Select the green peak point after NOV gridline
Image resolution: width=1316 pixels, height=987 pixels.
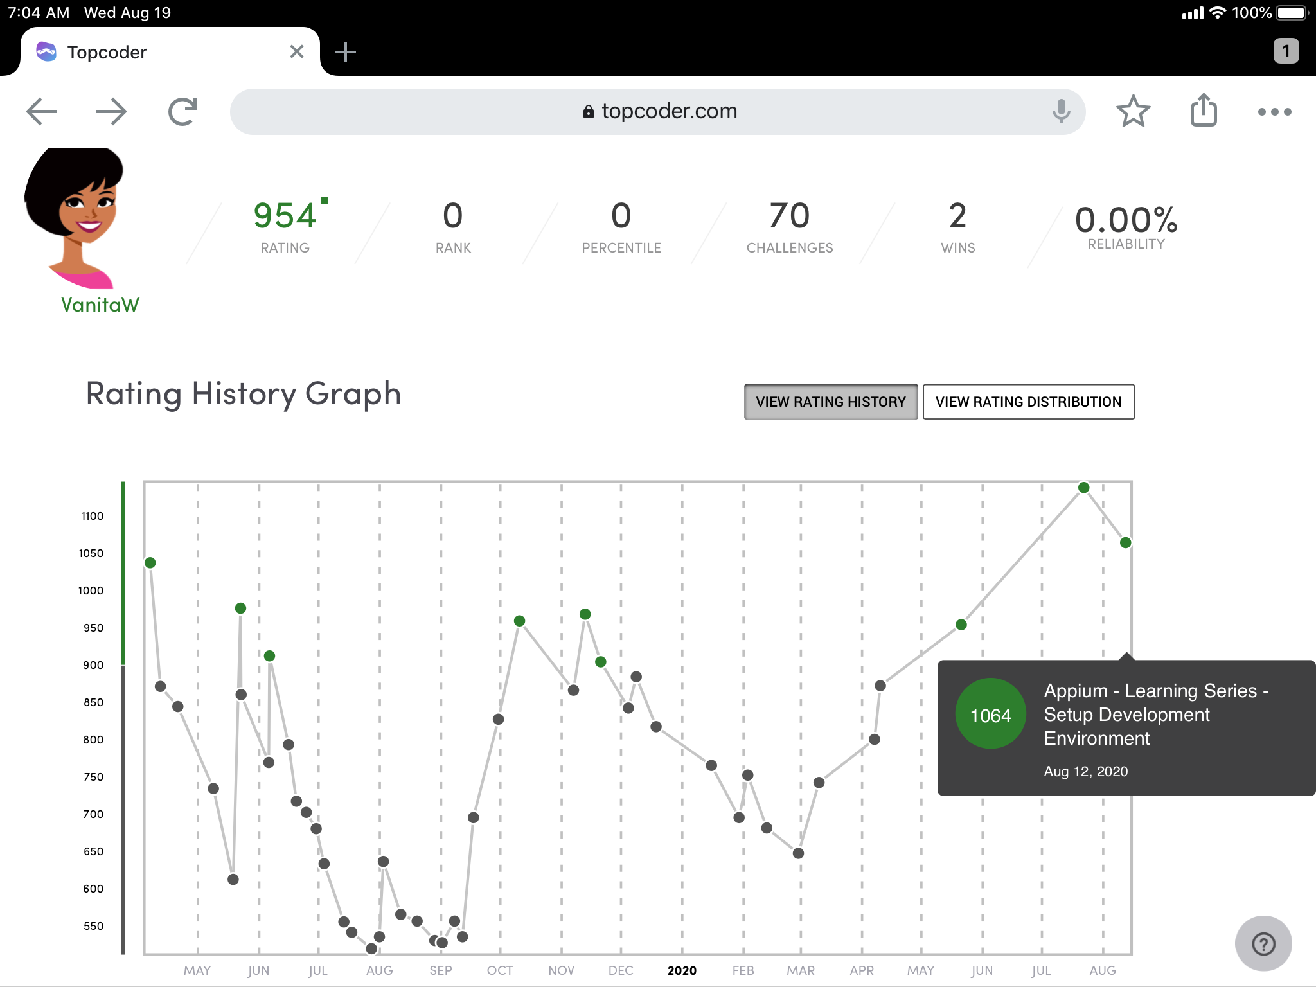coord(585,614)
